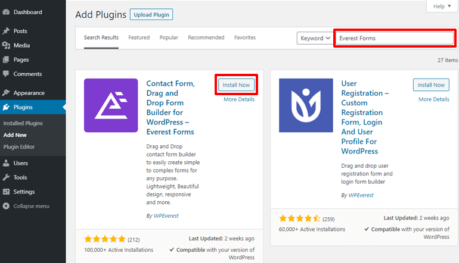This screenshot has width=459, height=263.
Task: Open More Details for User Registration plugin
Action: coord(434,99)
